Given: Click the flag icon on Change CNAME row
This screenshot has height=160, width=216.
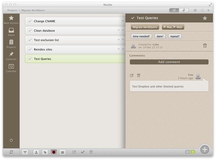Looking at the screenshot, I should coord(123,21).
